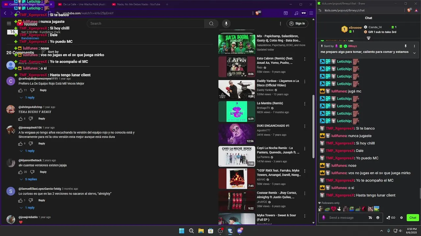Like the comment by carlosjuliojimenezreyes1111
The height and width of the screenshot is (236, 421).
click(x=20, y=90)
